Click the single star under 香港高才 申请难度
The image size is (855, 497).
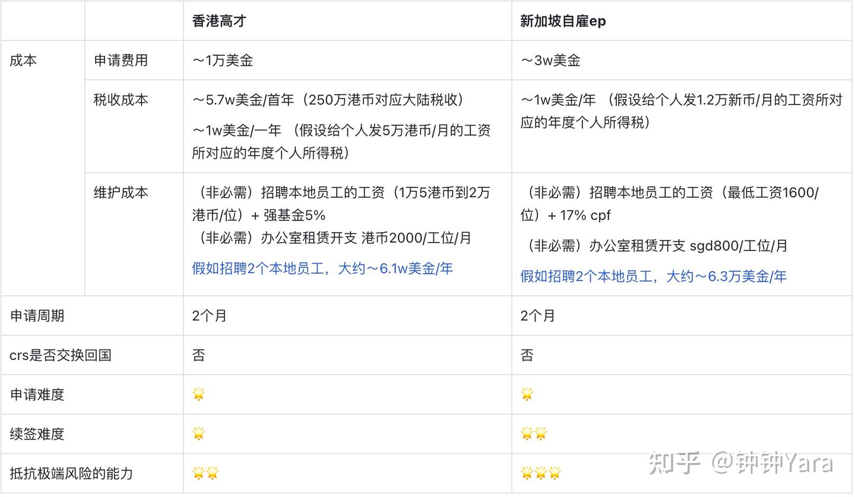(198, 394)
